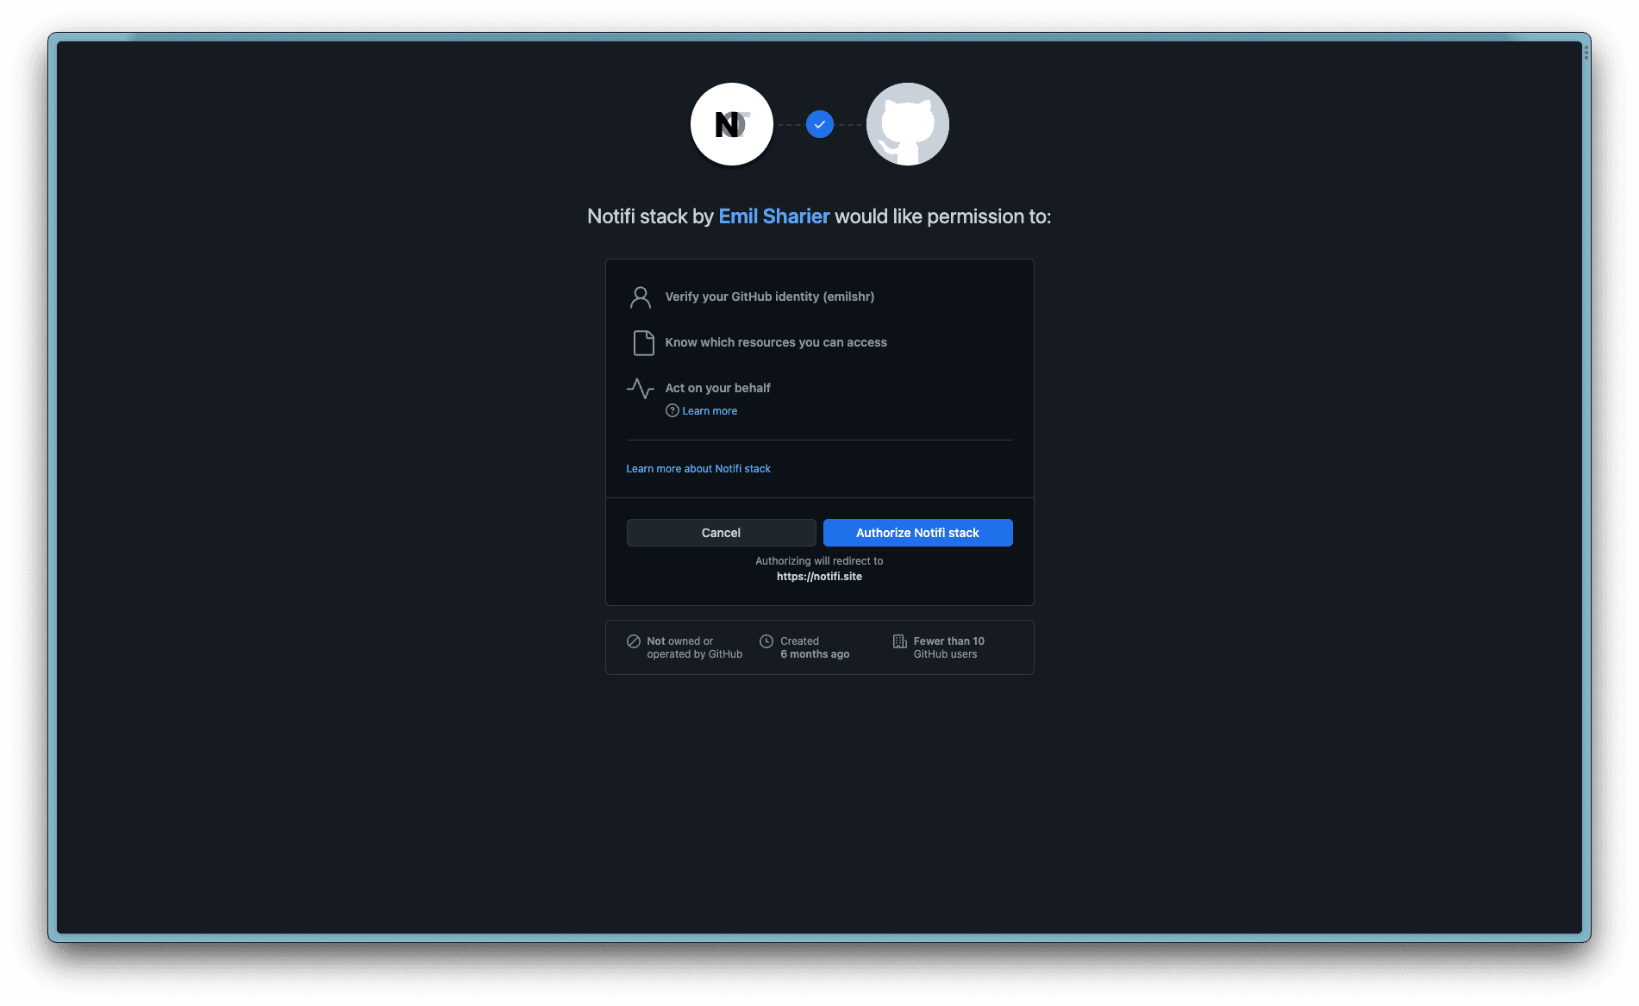The image size is (1639, 1006).
Task: Click the would like permission to heading
Action: click(818, 216)
